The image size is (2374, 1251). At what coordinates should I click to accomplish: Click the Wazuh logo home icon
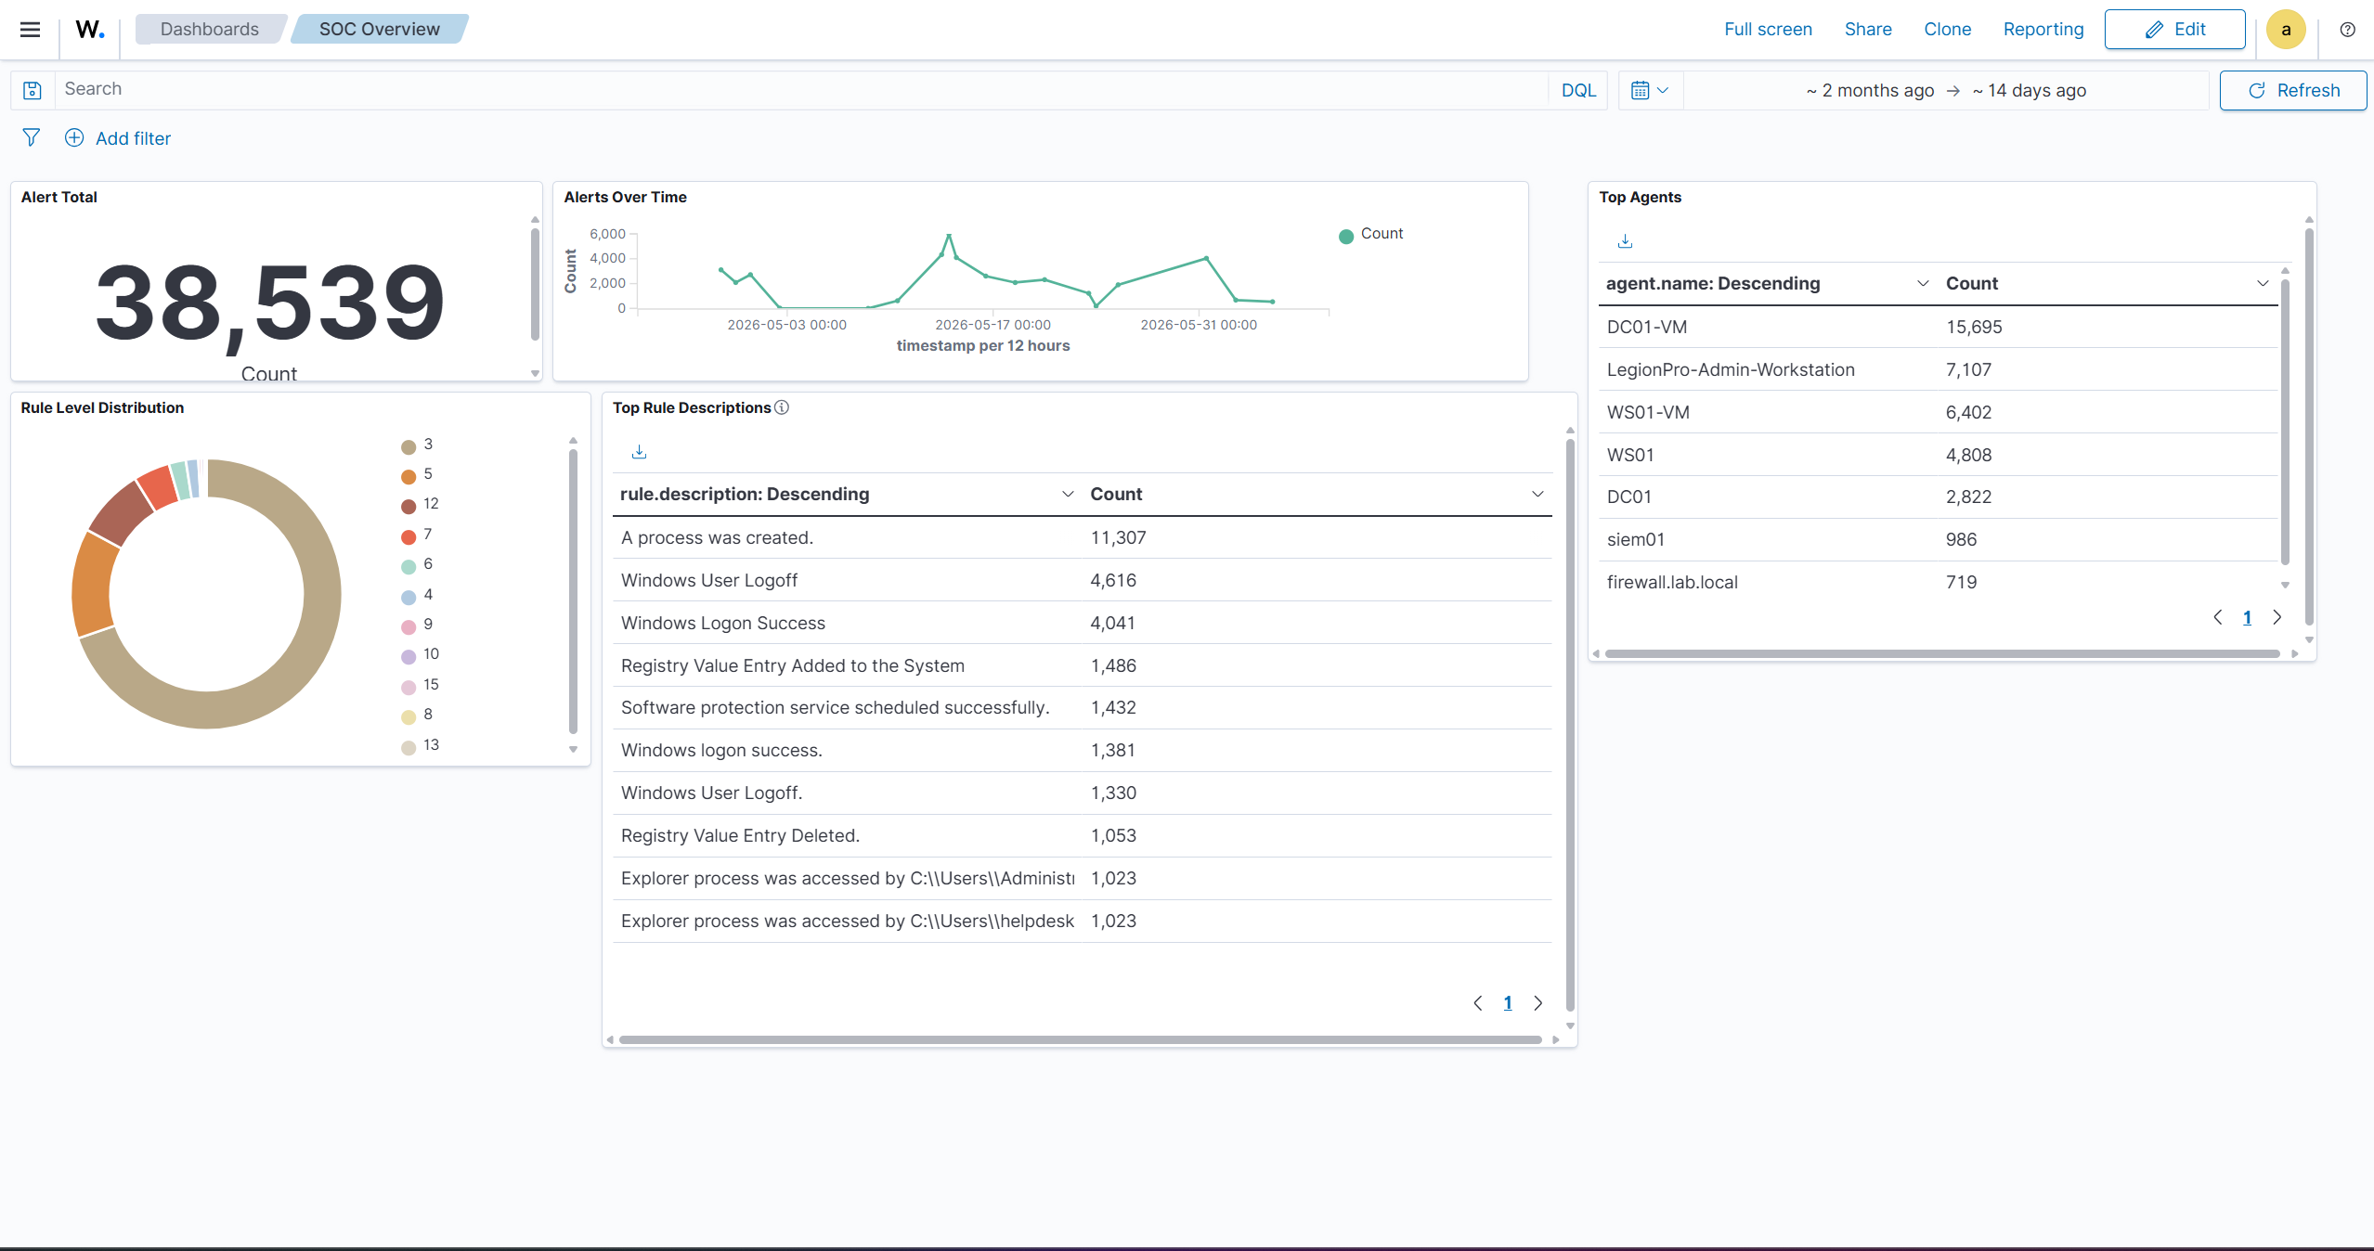coord(90,30)
